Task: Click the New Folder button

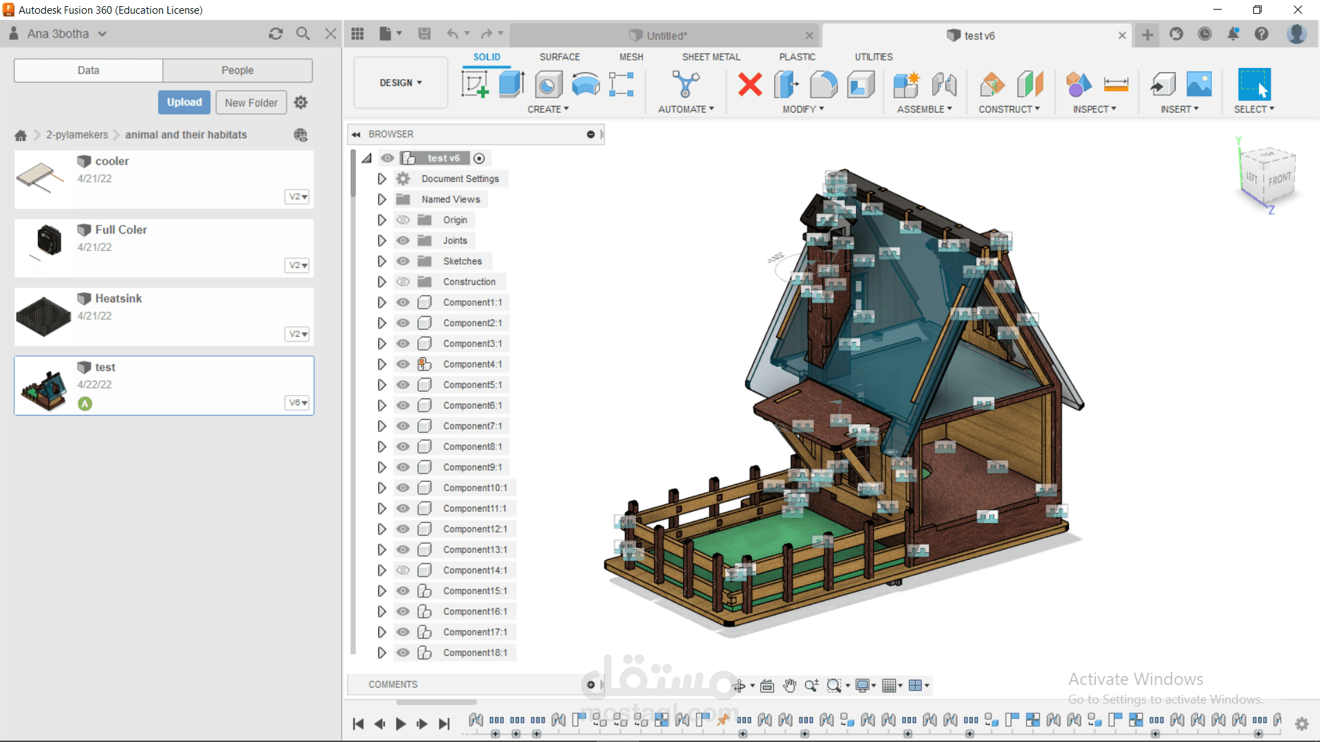Action: click(x=251, y=102)
